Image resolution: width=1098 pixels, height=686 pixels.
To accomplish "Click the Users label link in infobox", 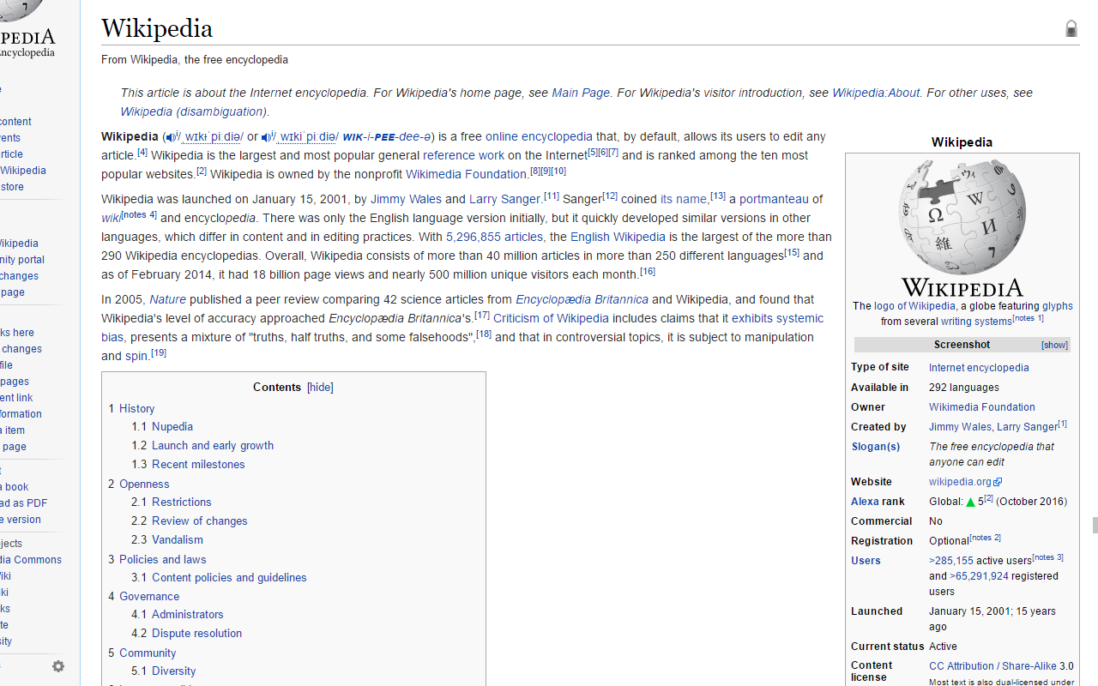I will tap(866, 561).
